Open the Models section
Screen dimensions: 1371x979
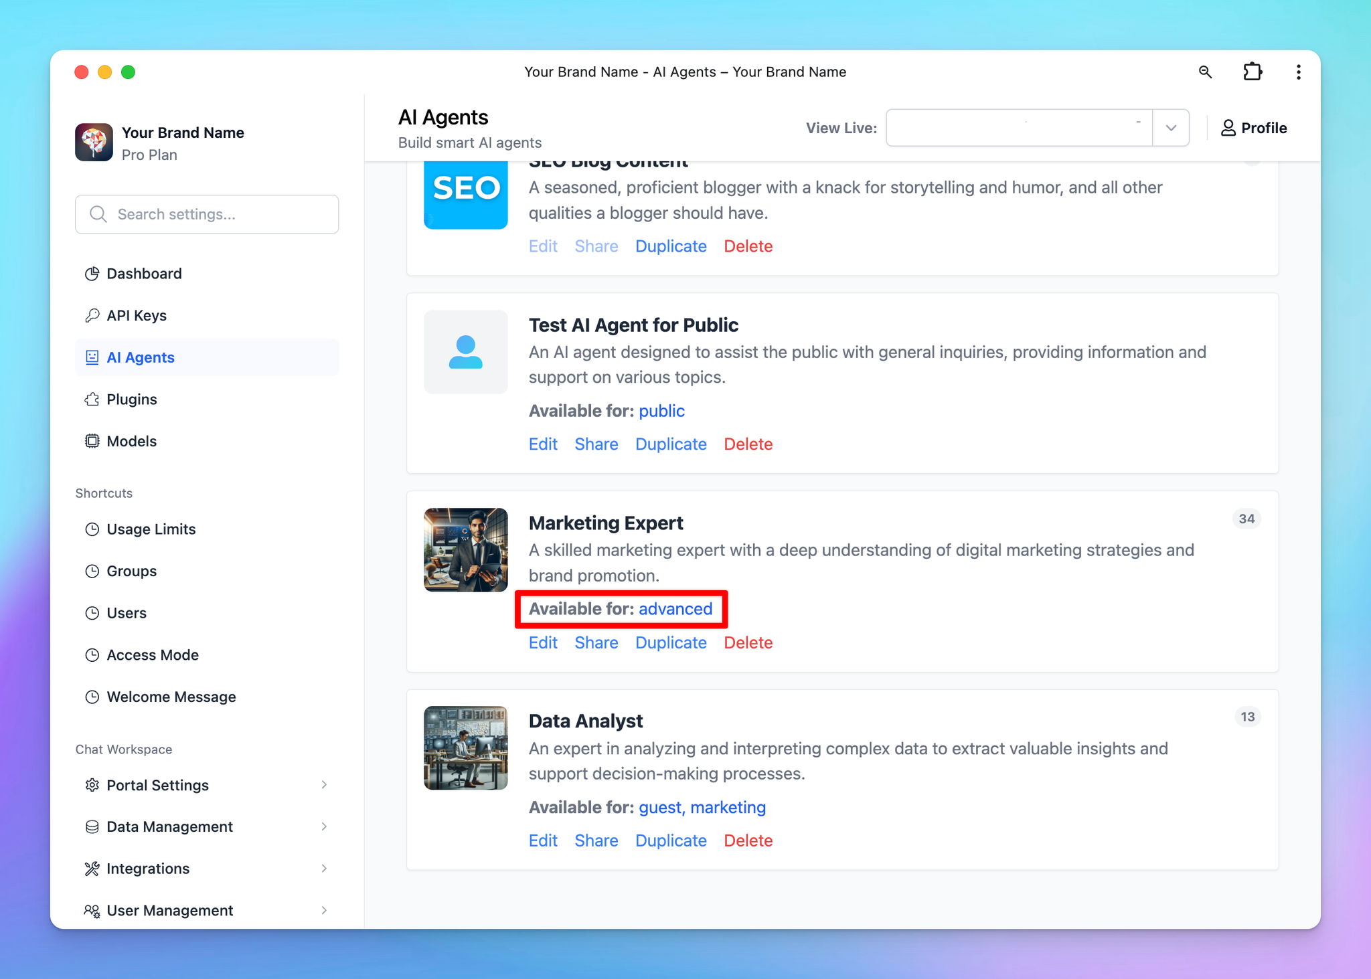click(207, 441)
